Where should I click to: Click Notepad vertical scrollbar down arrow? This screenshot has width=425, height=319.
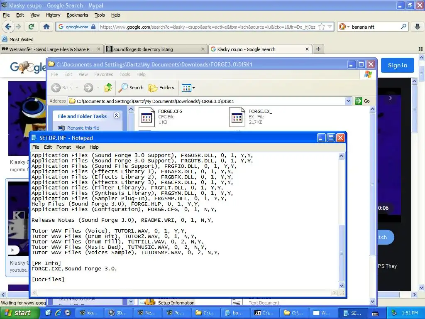point(341,285)
